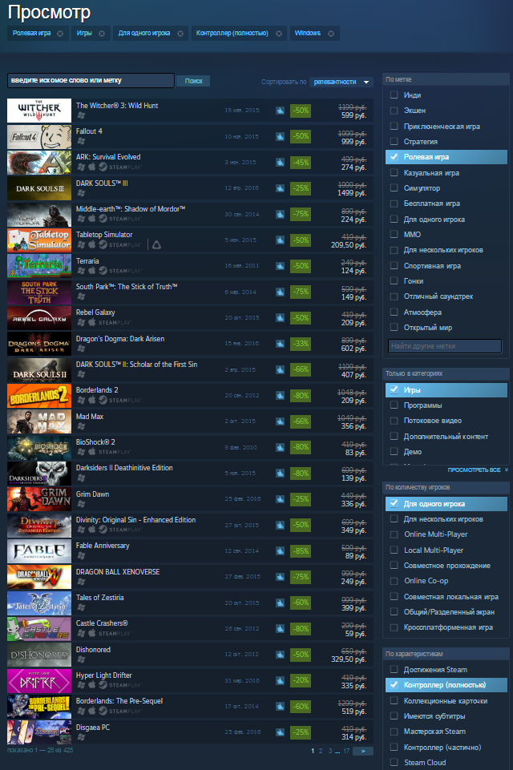The width and height of the screenshot is (513, 770).
Task: Click the Apple platform icon on the Terraria row
Action: (92, 271)
